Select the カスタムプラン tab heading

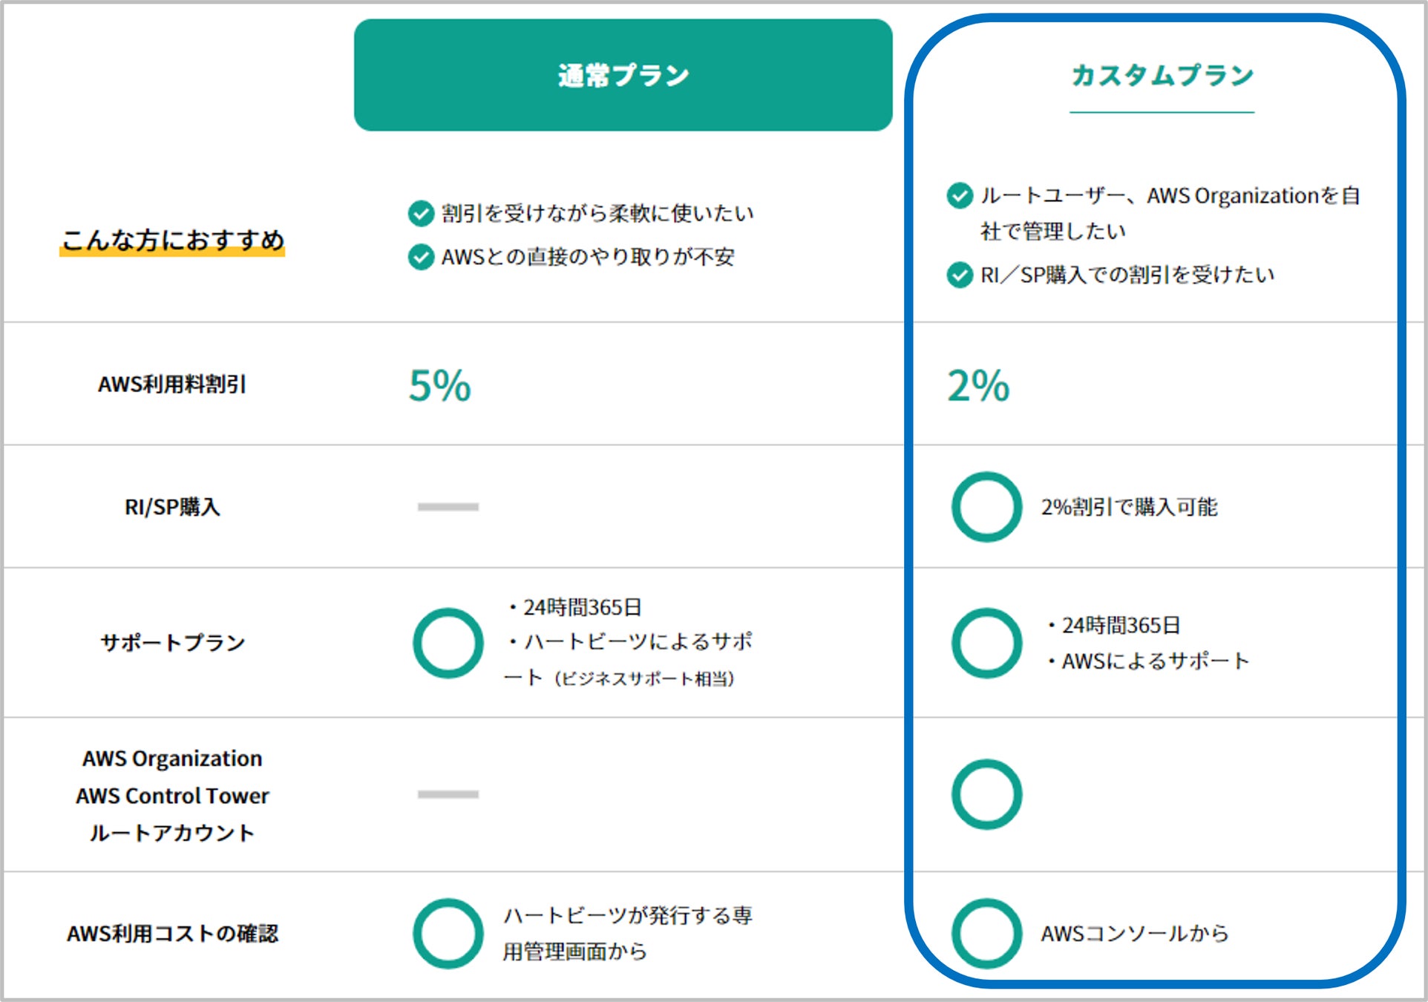click(1162, 76)
